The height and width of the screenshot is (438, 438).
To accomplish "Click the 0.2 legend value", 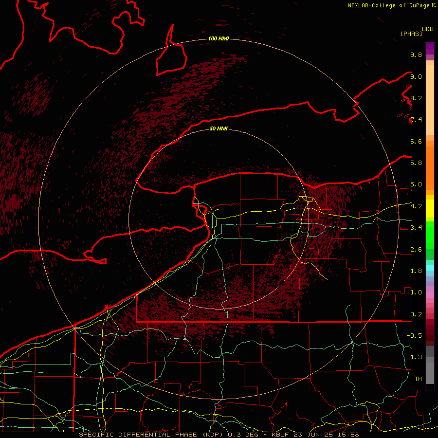I will [x=416, y=314].
